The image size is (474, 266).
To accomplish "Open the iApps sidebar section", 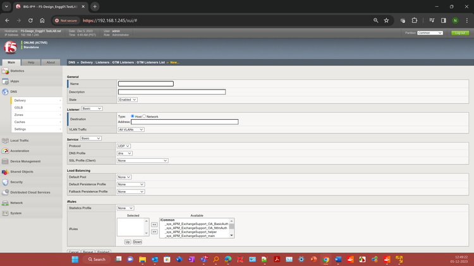I will coord(15,81).
